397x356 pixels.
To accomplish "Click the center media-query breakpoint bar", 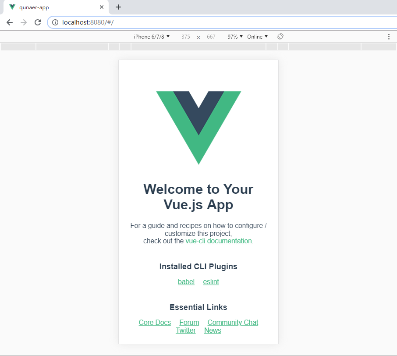I will (198, 46).
